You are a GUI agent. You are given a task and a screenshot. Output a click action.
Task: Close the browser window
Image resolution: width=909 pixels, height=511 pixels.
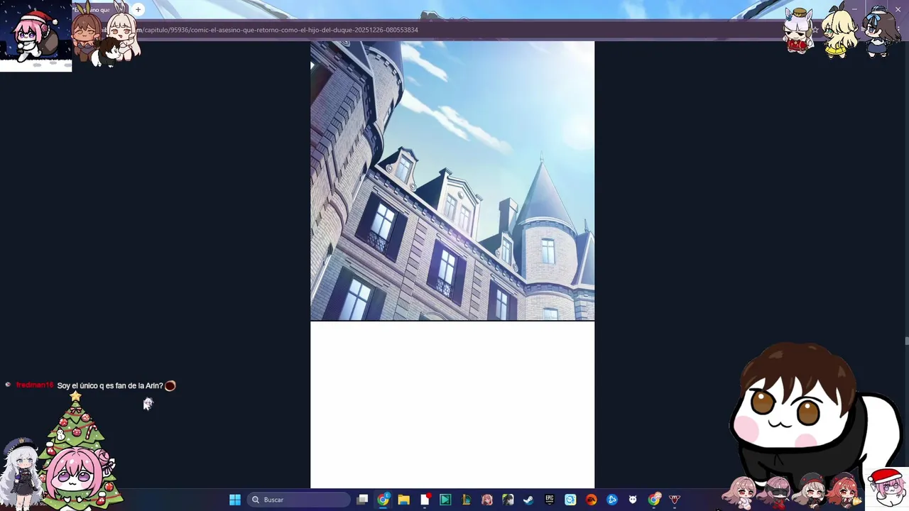click(x=898, y=9)
